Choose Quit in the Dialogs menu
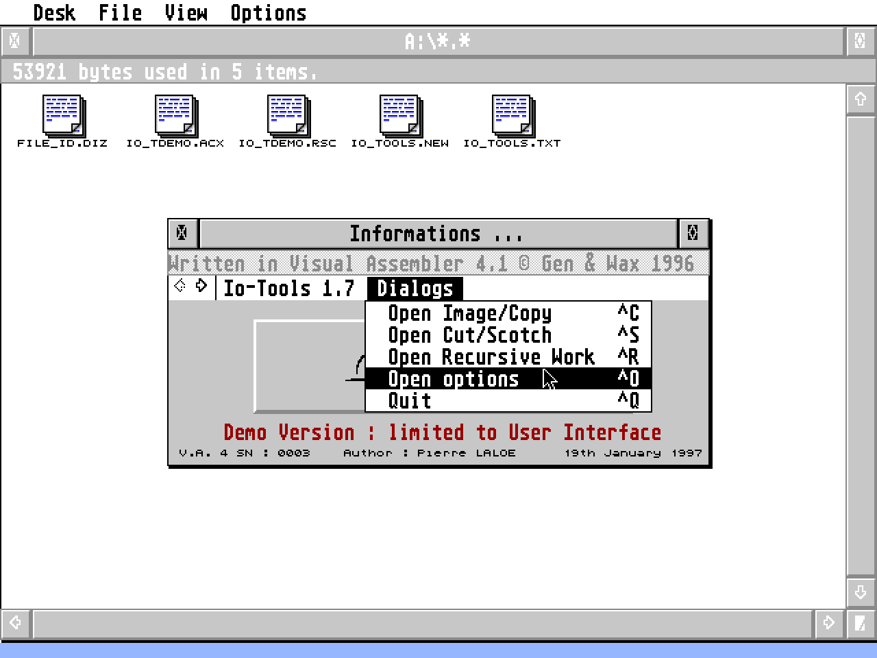The height and width of the screenshot is (658, 877). pos(409,401)
